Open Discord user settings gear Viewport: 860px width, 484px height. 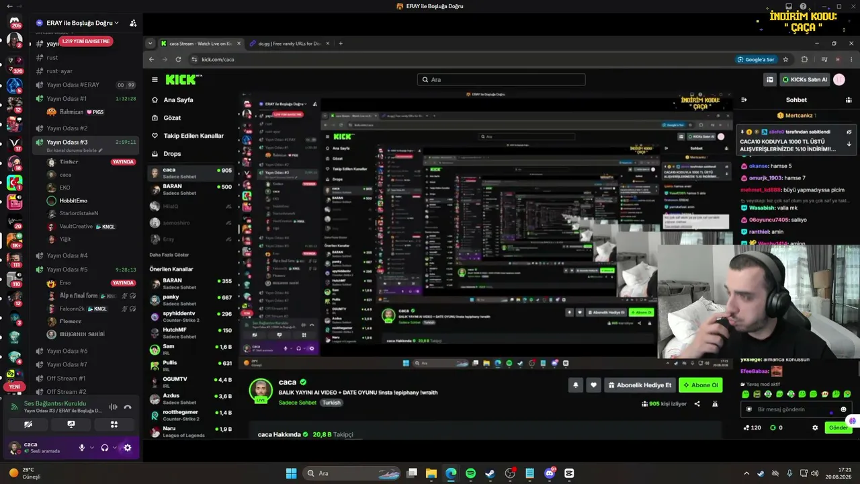coord(128,448)
